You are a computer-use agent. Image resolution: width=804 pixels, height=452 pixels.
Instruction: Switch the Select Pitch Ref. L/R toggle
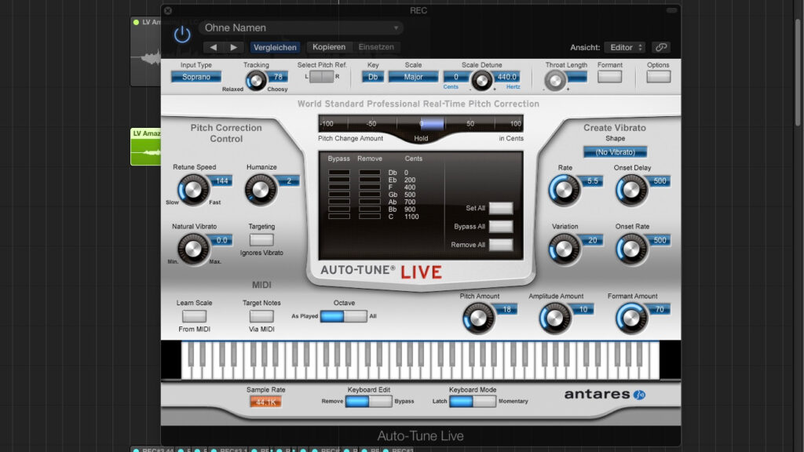click(321, 76)
